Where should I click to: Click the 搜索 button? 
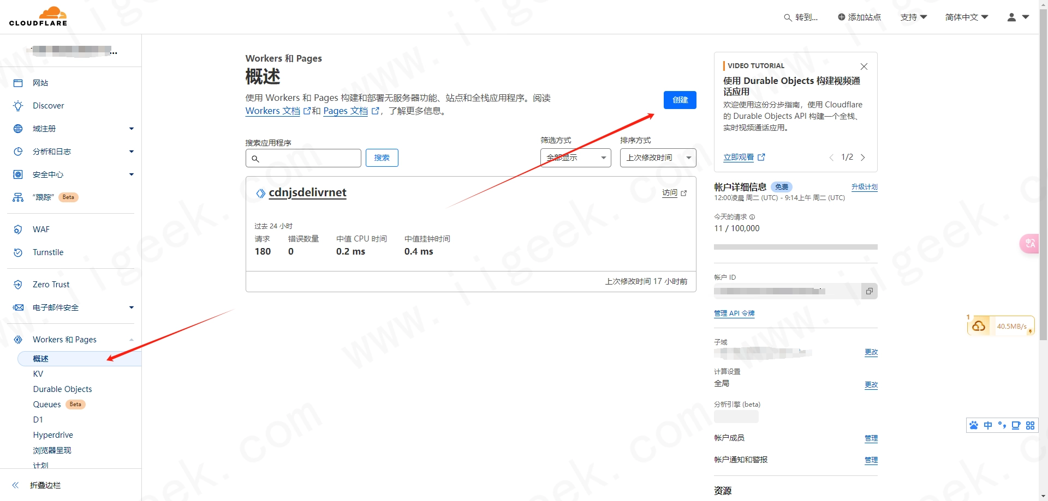coord(382,158)
